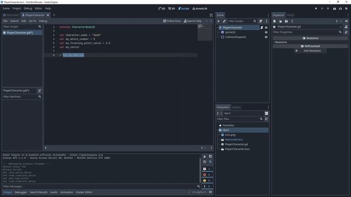Click instance child scene chain icon
Viewport: 351px width, 197px height.
point(224,21)
